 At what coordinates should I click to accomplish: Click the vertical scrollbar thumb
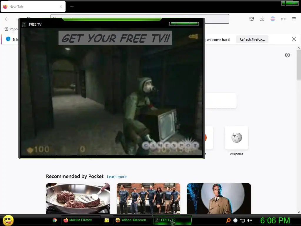tap(299, 65)
